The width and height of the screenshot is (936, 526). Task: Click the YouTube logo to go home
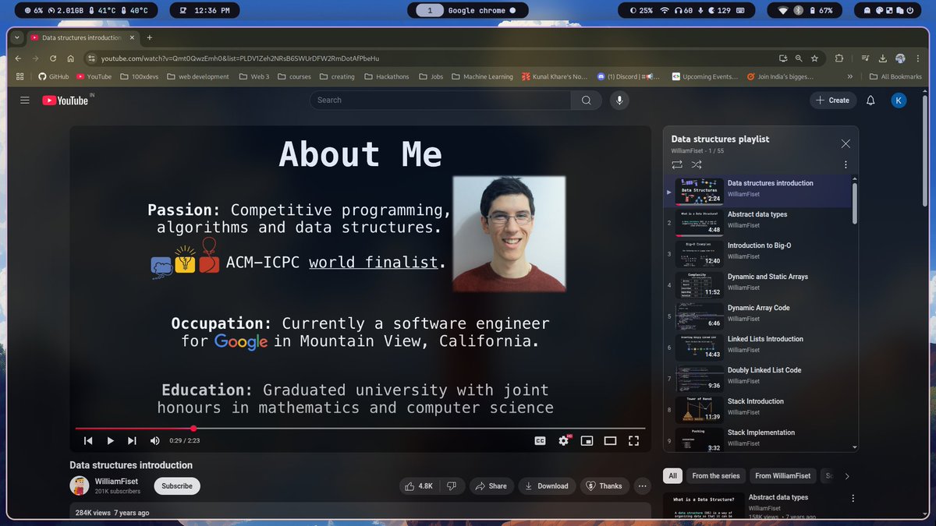pyautogui.click(x=66, y=100)
